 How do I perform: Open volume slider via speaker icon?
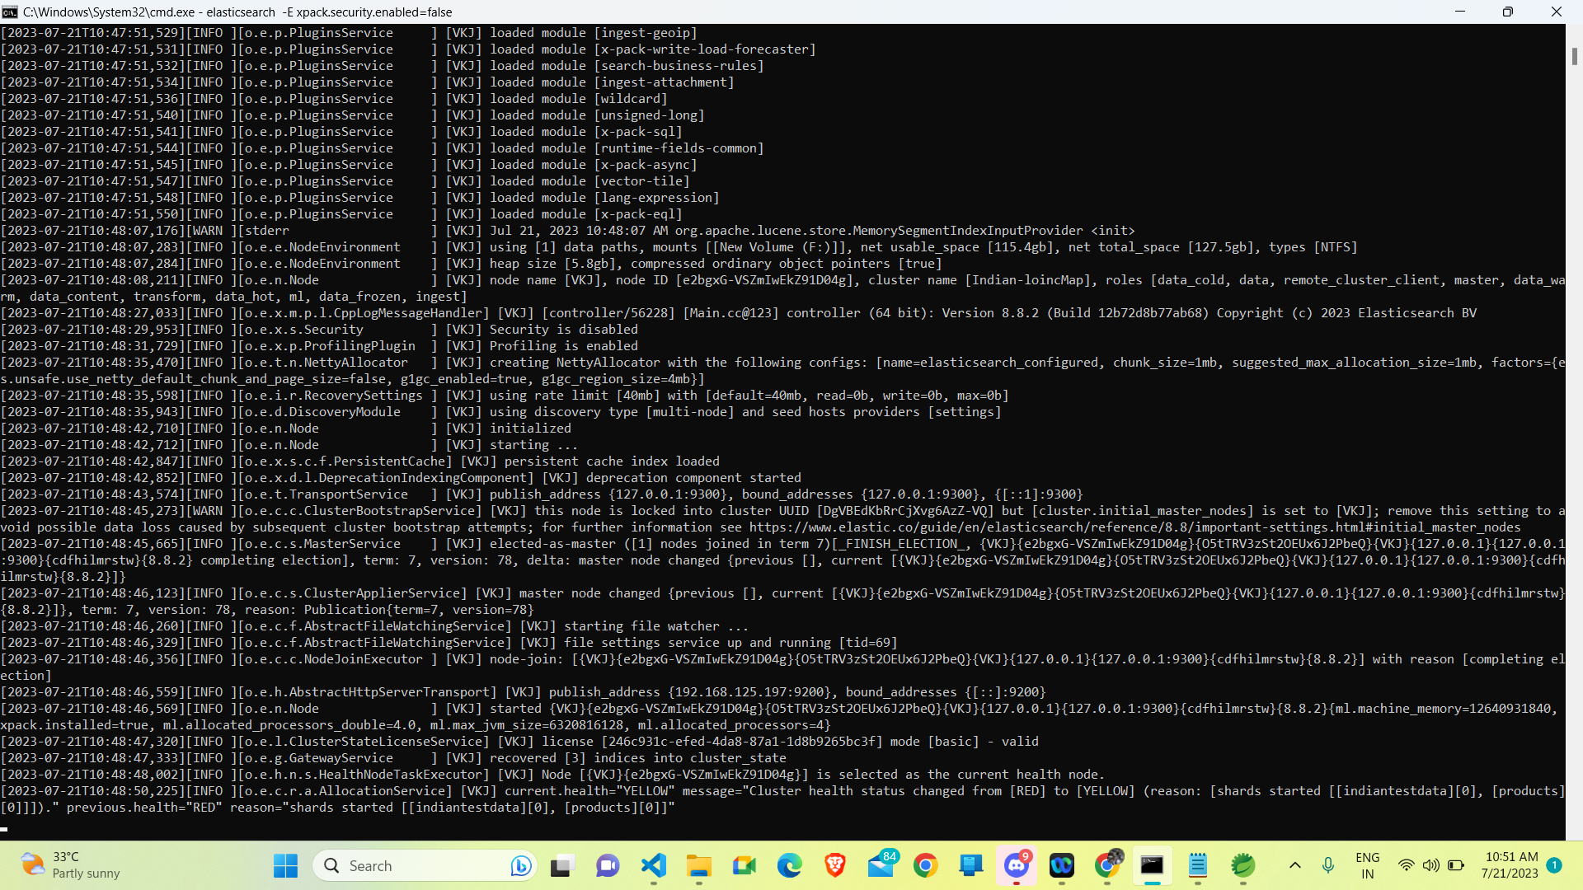[x=1430, y=865]
